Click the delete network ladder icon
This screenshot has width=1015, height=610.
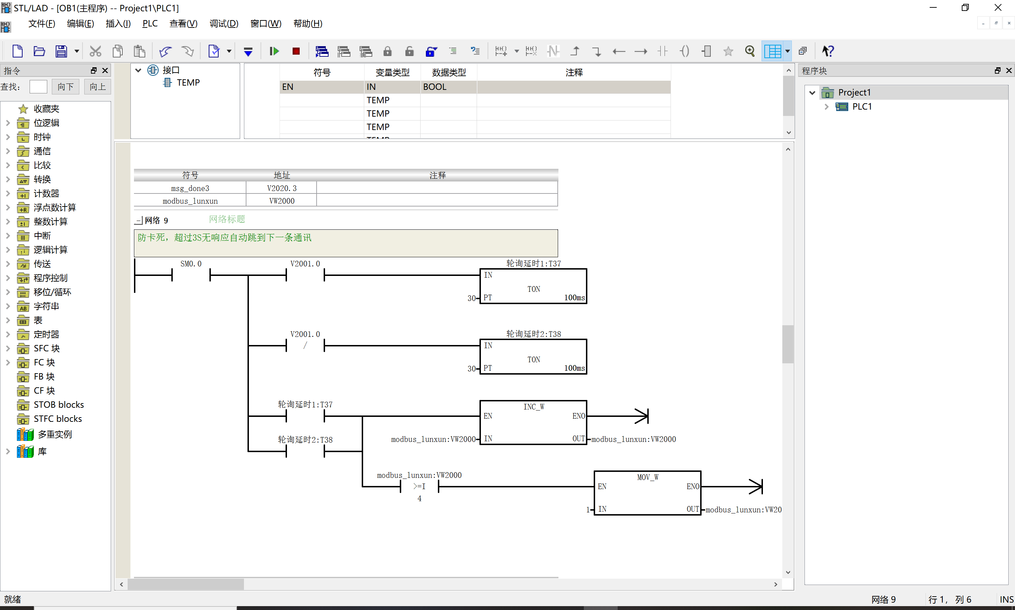(x=531, y=51)
